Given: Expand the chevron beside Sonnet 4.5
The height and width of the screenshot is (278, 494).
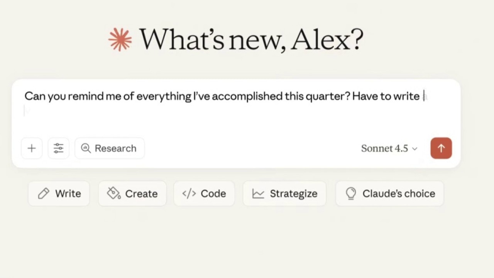Looking at the screenshot, I should click(415, 149).
